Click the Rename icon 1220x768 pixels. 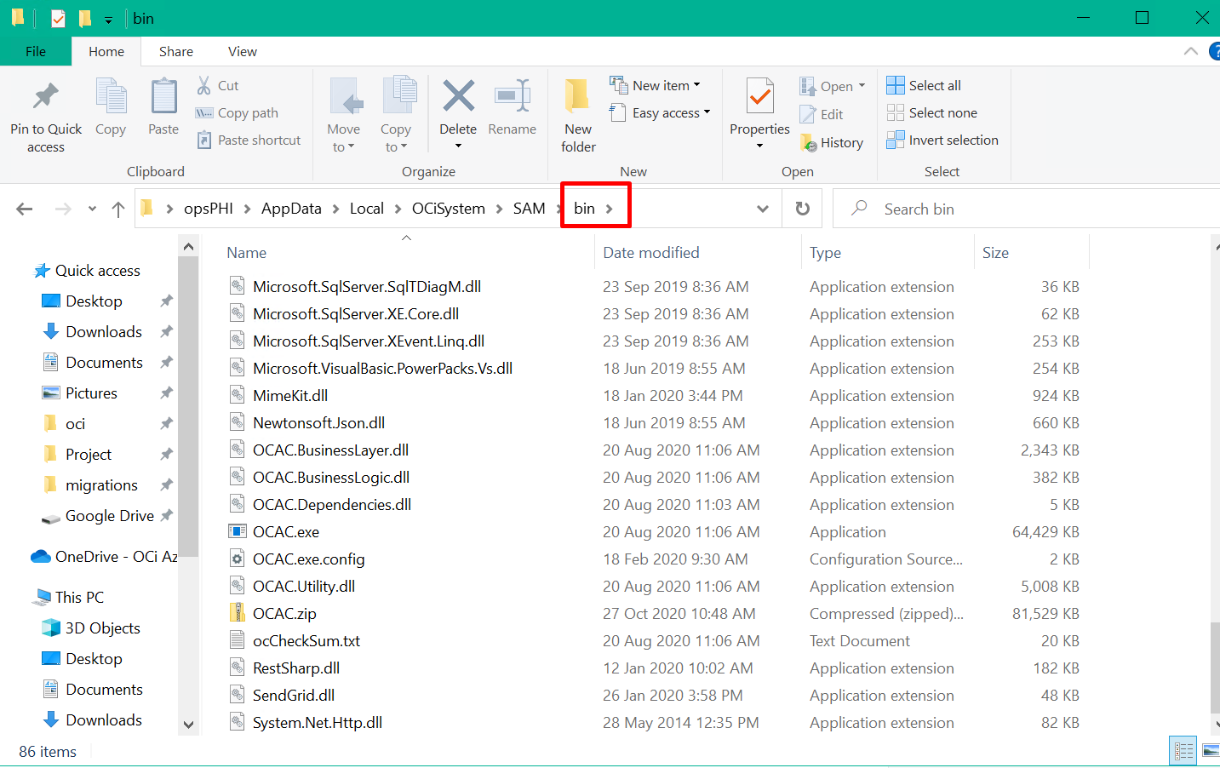pos(513,95)
